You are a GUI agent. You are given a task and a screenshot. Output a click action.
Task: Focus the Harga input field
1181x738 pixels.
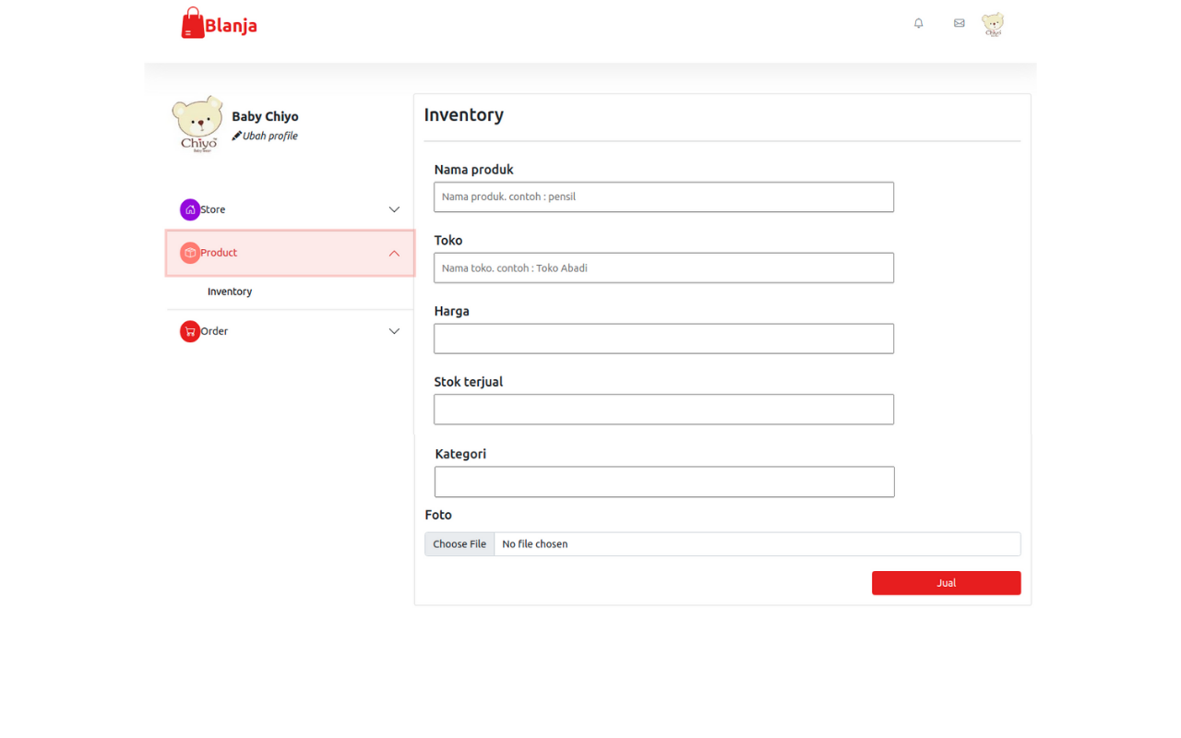[x=663, y=339]
